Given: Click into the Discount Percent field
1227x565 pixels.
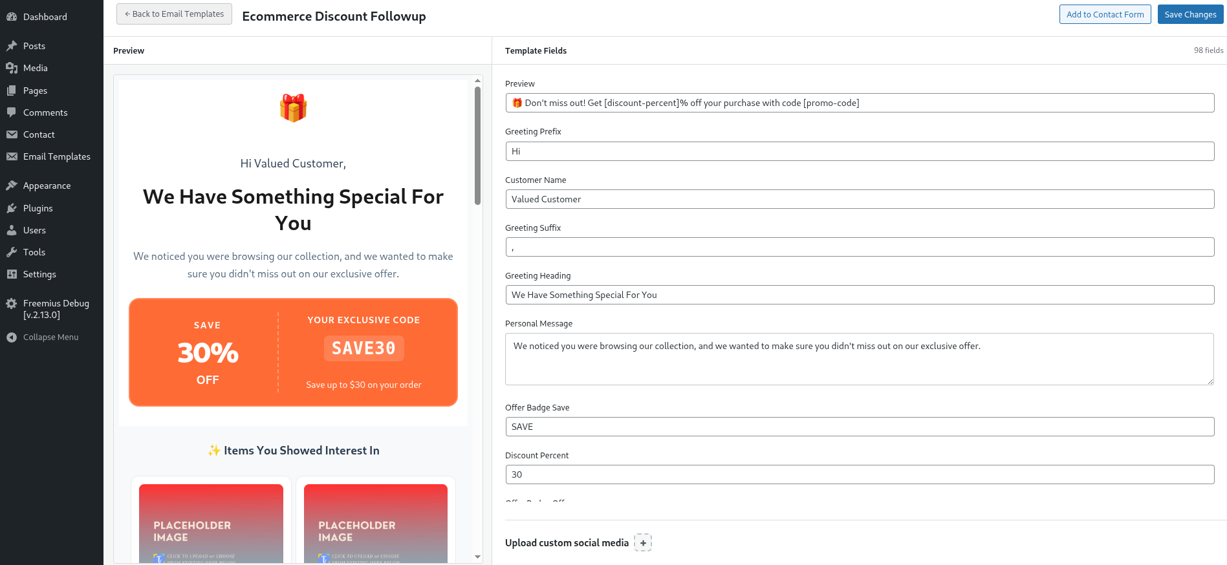Looking at the screenshot, I should 860,474.
